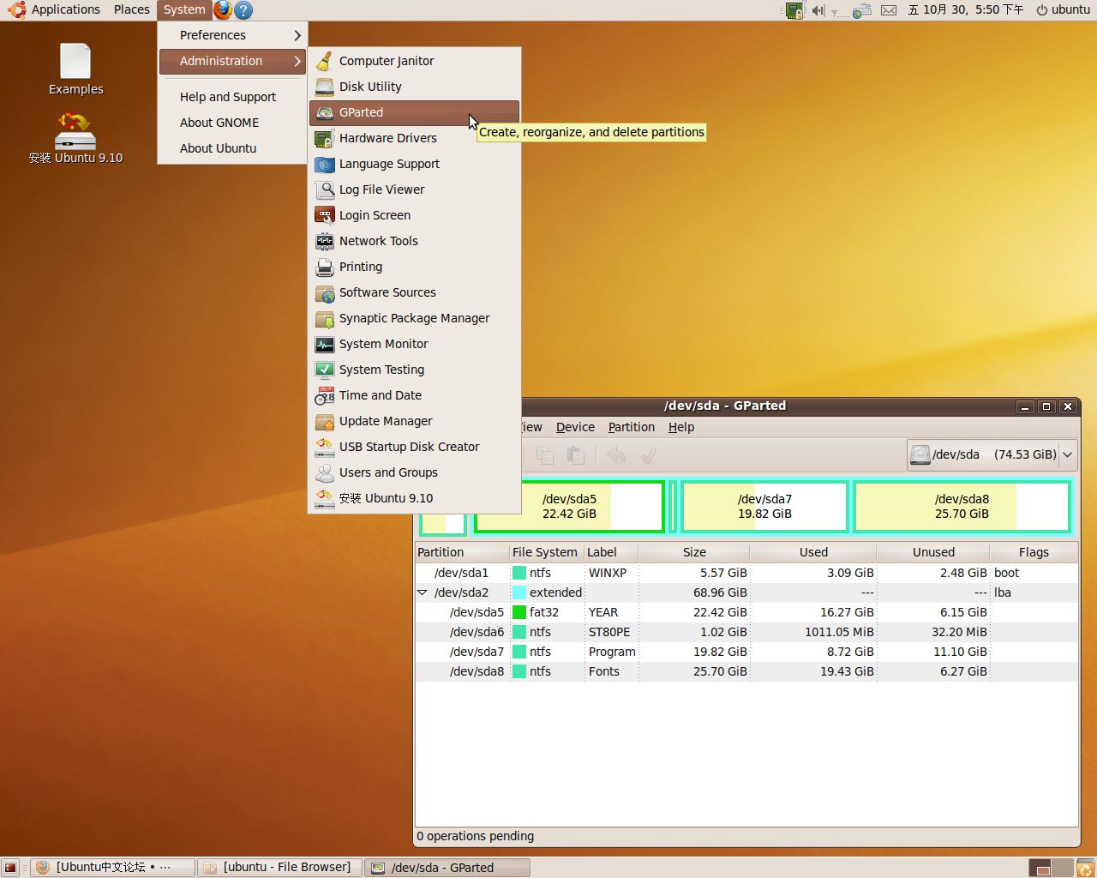Open the Help icon in top panel
This screenshot has width=1097, height=878.
point(243,10)
